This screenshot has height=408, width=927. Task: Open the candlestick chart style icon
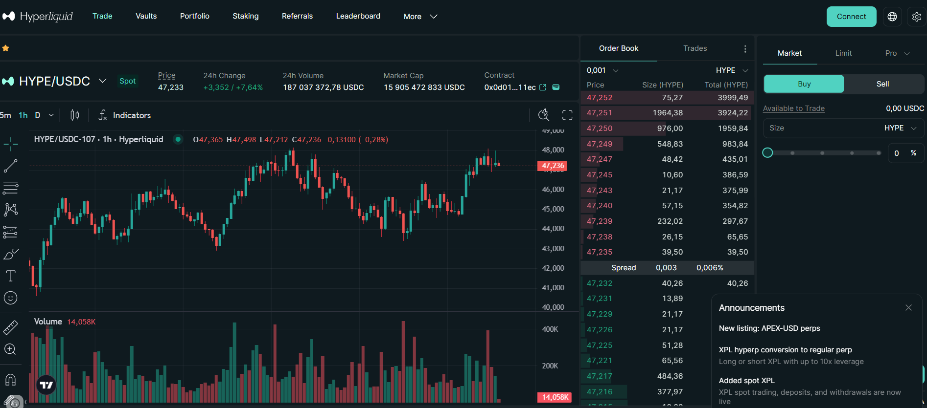tap(74, 115)
